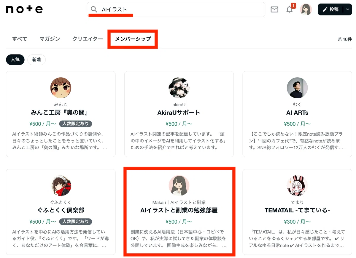Click the Makari creator avatar
The image size is (356, 258).
tap(179, 186)
